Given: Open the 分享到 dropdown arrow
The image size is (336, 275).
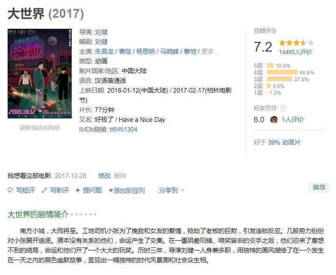Looking at the screenshot, I should click(182, 190).
